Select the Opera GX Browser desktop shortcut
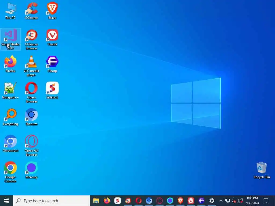The width and height of the screenshot is (275, 206). (x=31, y=146)
